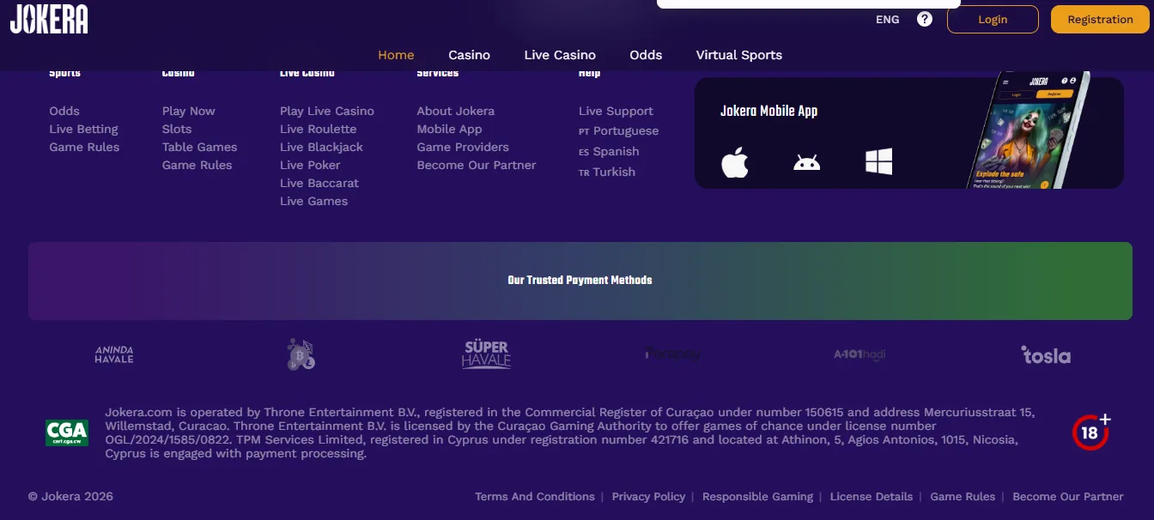The height and width of the screenshot is (520, 1154).
Task: Open the Live Poker link
Action: [x=310, y=165]
